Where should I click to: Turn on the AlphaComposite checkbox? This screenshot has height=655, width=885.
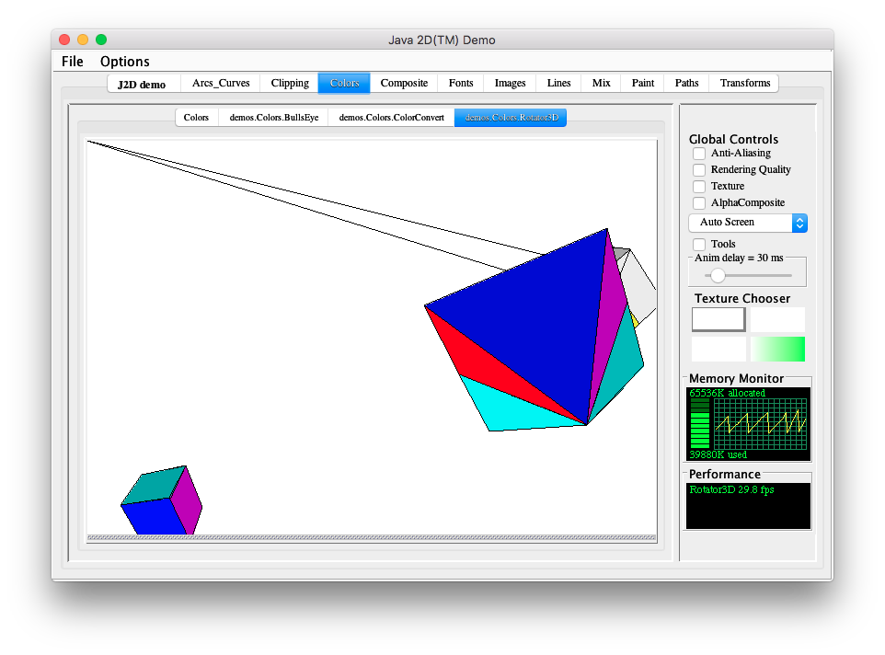click(699, 203)
